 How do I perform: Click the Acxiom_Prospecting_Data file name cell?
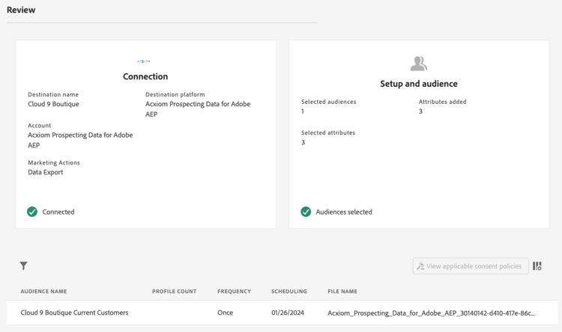(x=431, y=313)
